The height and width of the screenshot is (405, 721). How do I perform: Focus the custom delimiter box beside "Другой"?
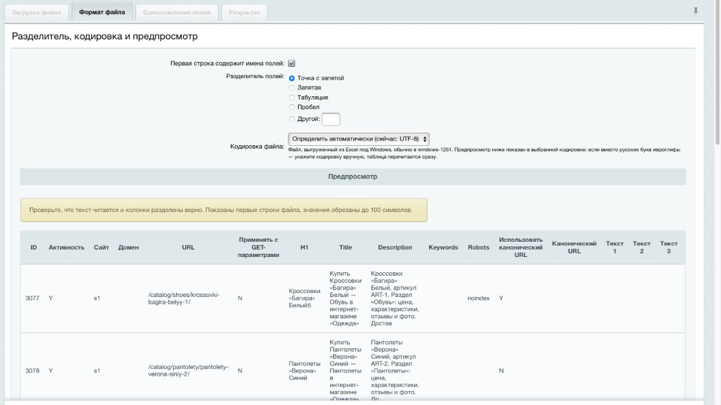[331, 119]
